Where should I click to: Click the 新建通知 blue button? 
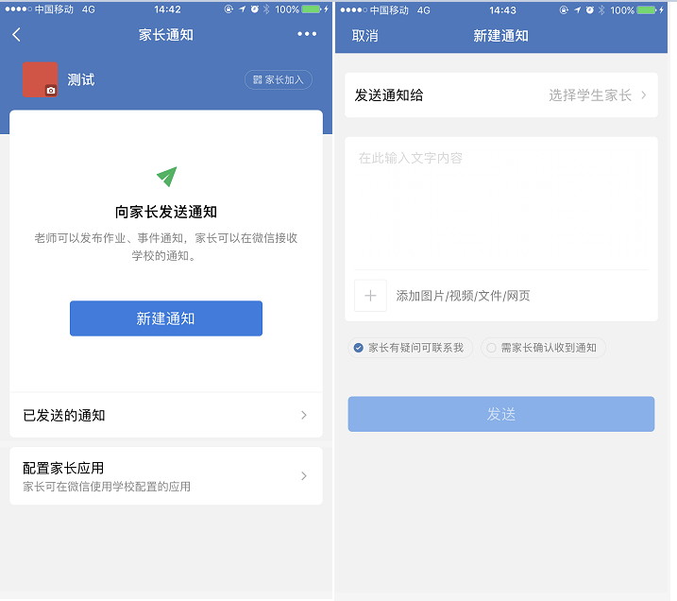coord(166,318)
